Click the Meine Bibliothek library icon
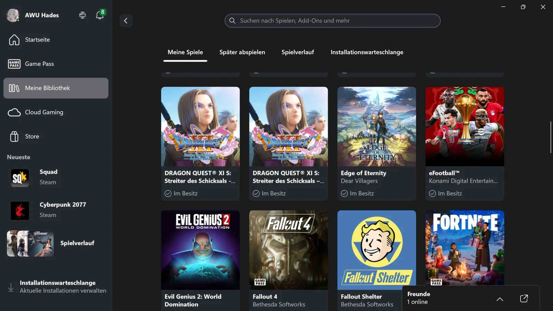The height and width of the screenshot is (311, 553). pyautogui.click(x=14, y=88)
